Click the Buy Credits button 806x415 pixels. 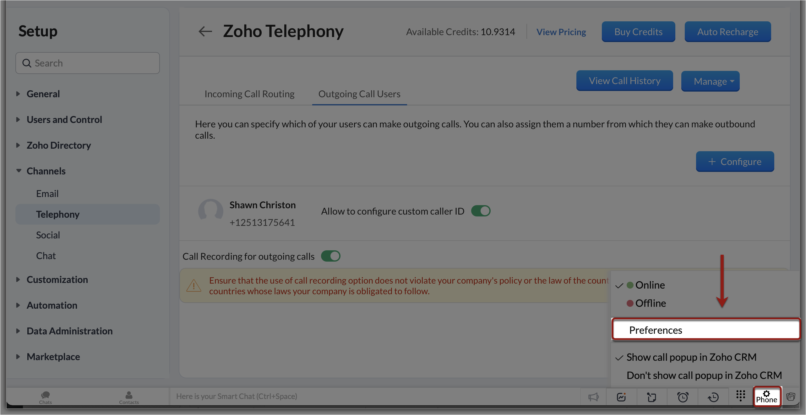[638, 32]
